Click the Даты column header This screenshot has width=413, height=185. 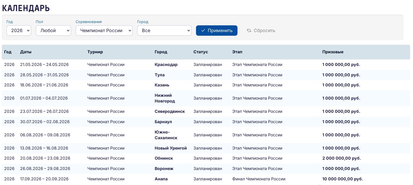(26, 52)
